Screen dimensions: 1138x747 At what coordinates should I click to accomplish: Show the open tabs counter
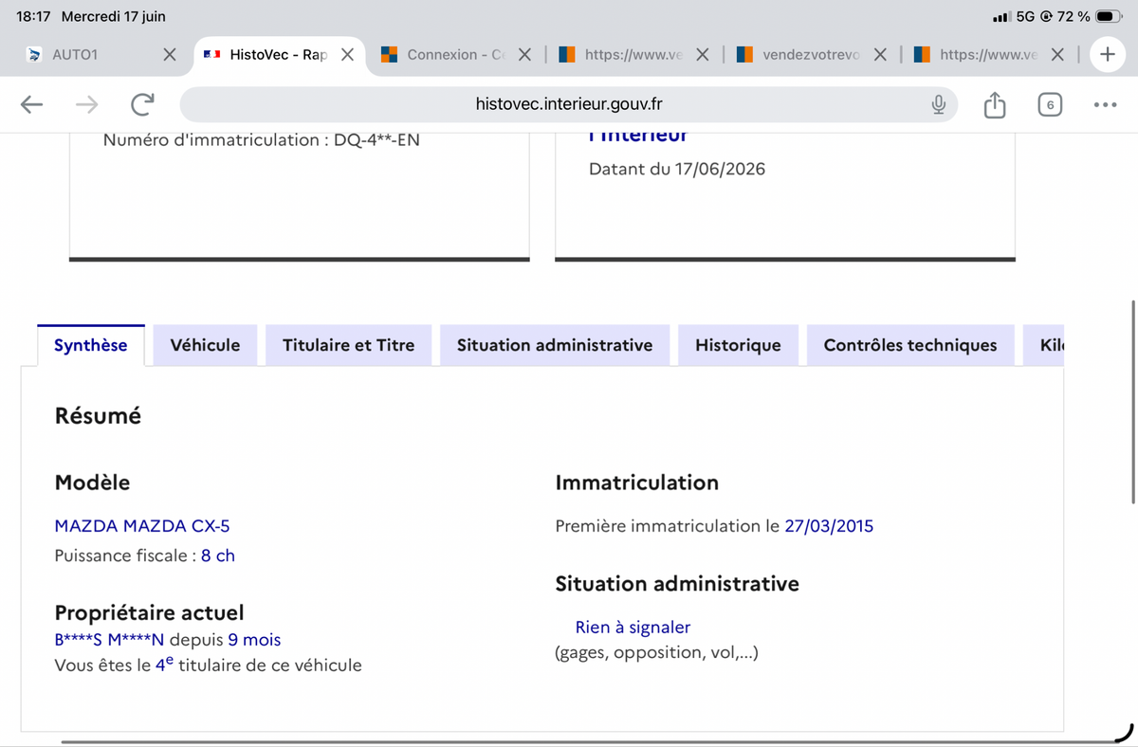click(1049, 104)
